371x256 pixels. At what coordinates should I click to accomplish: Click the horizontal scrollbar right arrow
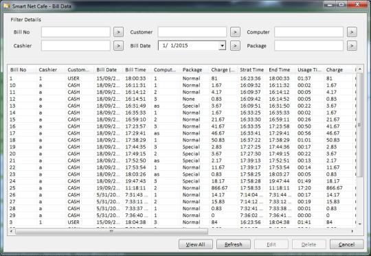(352, 231)
